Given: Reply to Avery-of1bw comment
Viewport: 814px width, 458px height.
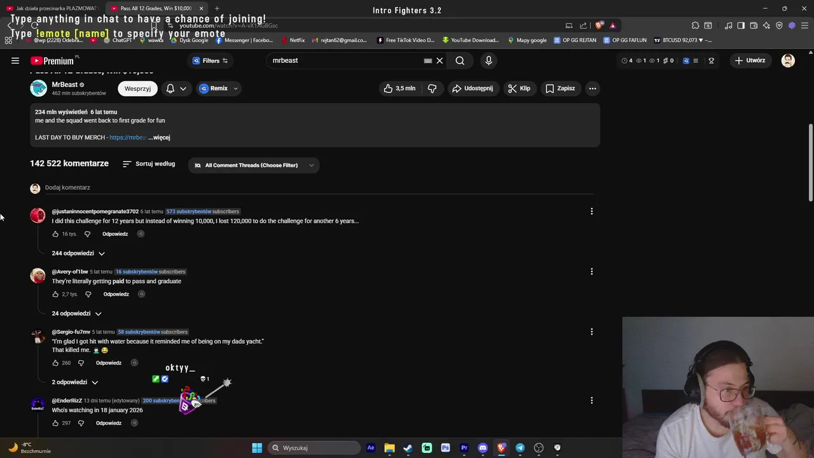Looking at the screenshot, I should [116, 295].
